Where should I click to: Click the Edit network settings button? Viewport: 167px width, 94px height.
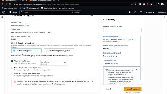tap(92, 16)
